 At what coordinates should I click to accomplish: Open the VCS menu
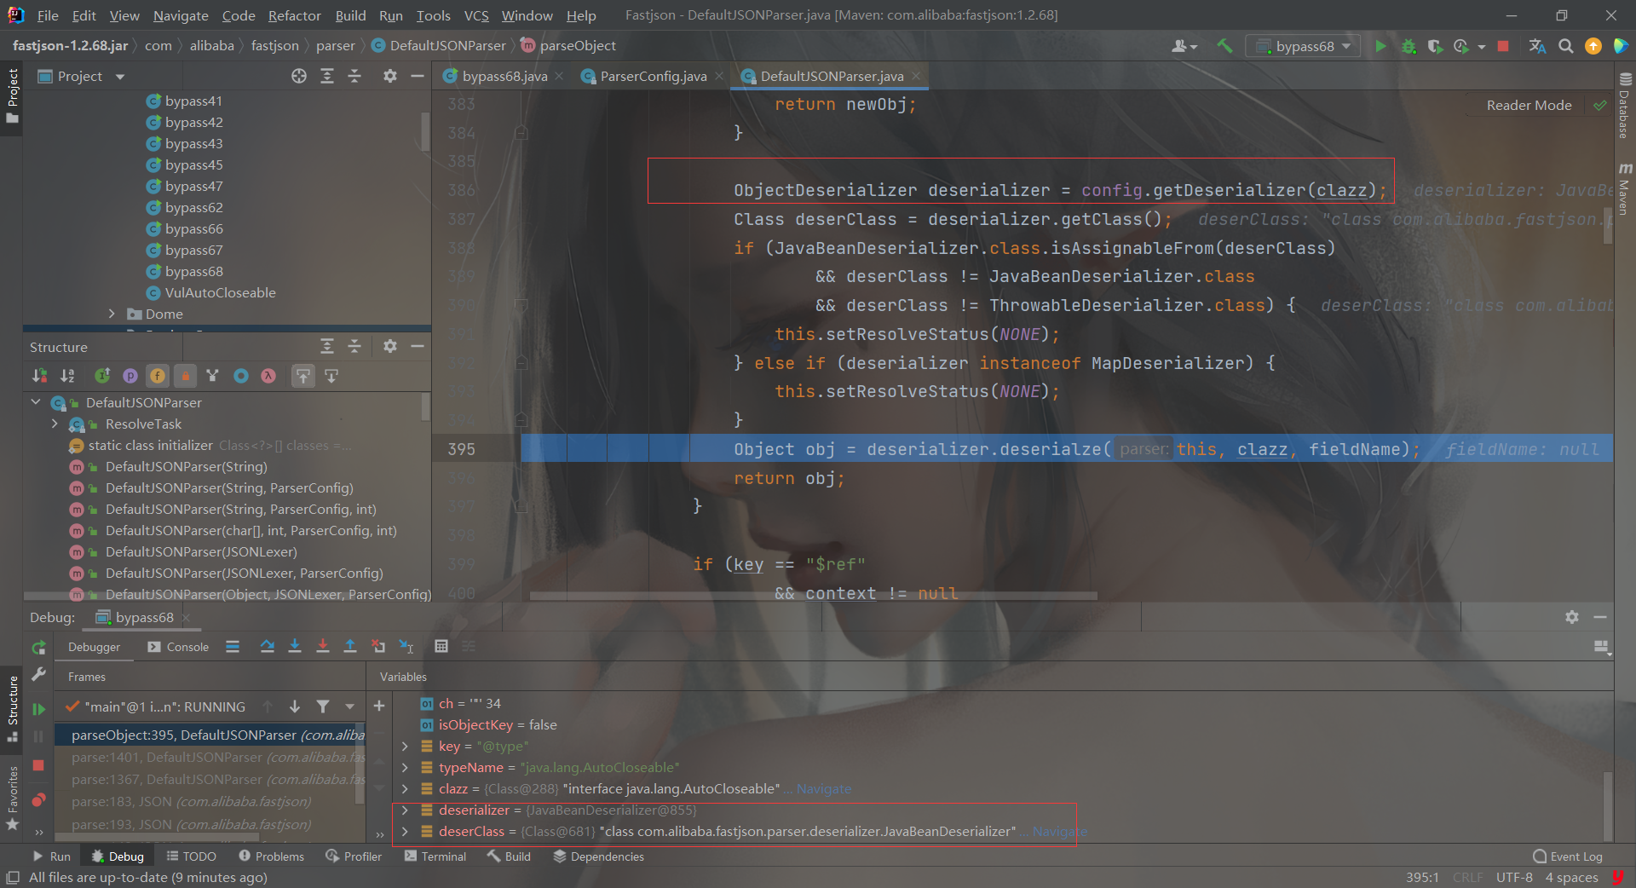click(x=476, y=15)
